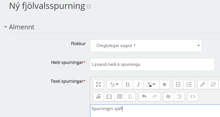Open the screenreader helper
Viewport: 220px width, 117px height.
(x=179, y=97)
